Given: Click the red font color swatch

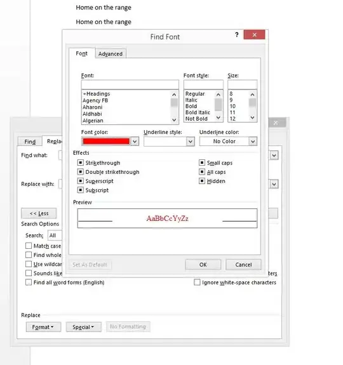Looking at the screenshot, I should 106,142.
